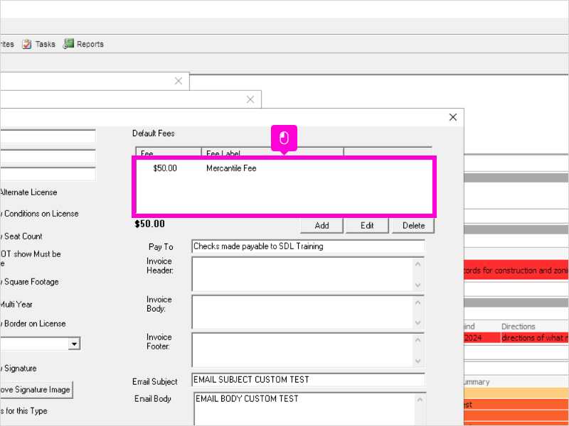Toggle the Multi Year option

click(16, 305)
